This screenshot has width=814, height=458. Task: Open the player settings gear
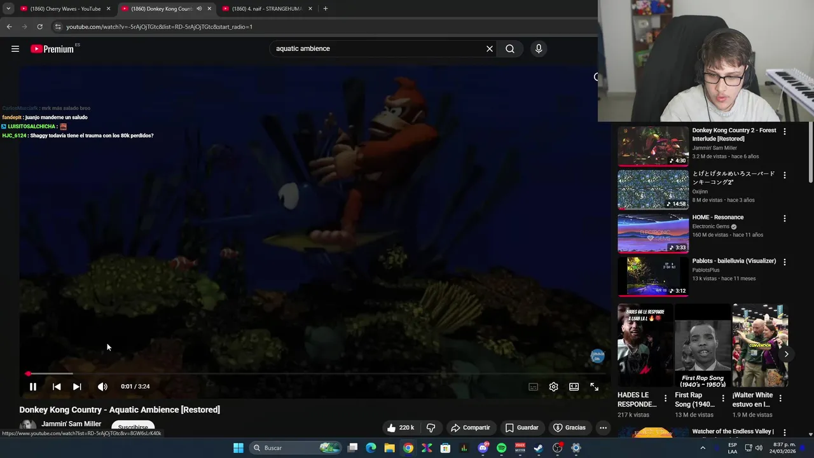pyautogui.click(x=554, y=387)
